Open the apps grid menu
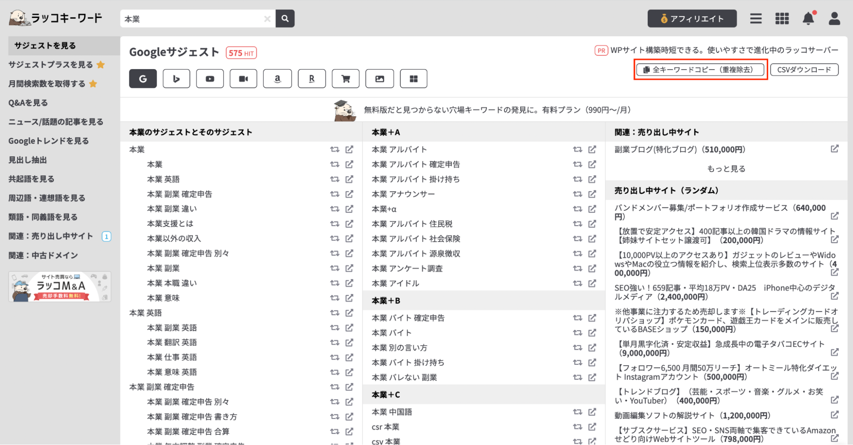Screen dimensions: 853x445 pyautogui.click(x=782, y=19)
